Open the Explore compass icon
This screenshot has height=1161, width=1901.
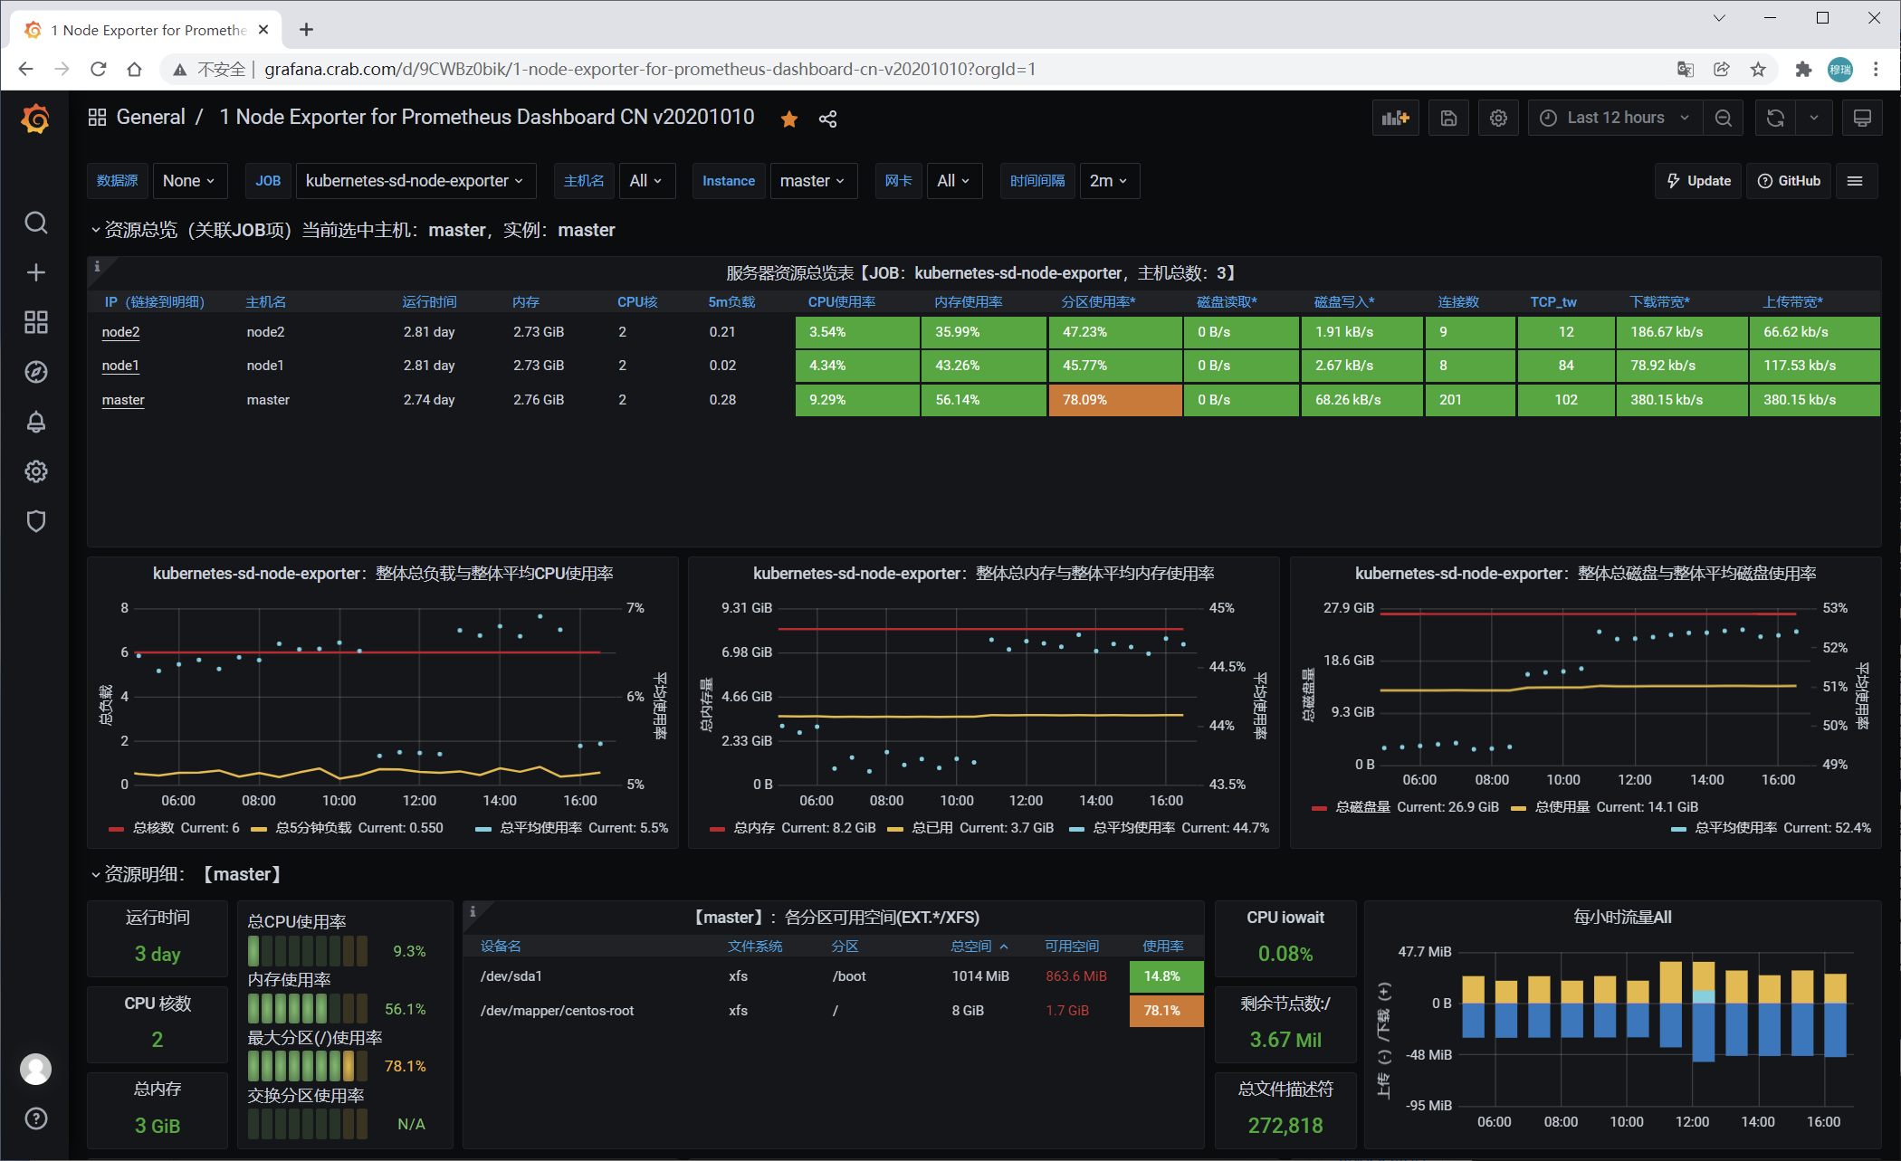35,372
